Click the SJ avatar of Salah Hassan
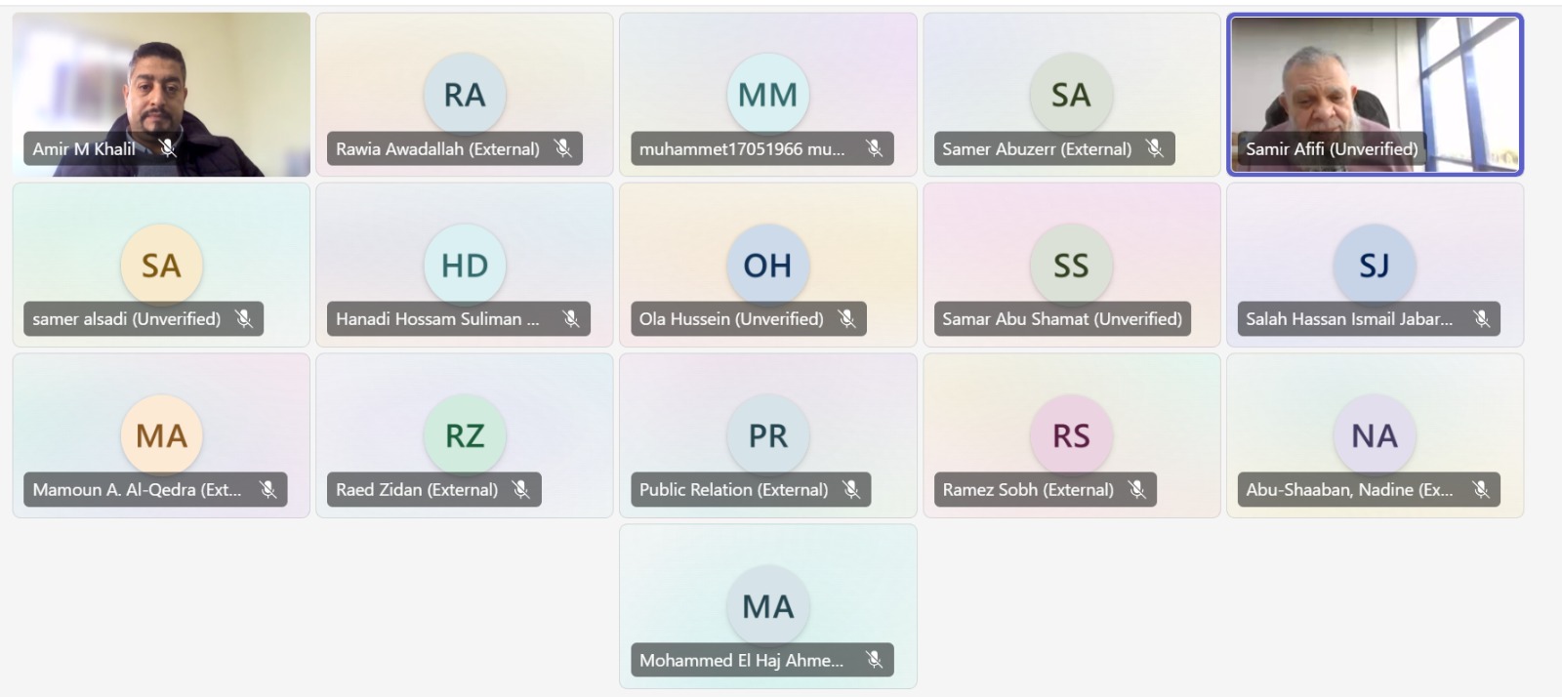The height and width of the screenshot is (697, 1562). click(1375, 265)
